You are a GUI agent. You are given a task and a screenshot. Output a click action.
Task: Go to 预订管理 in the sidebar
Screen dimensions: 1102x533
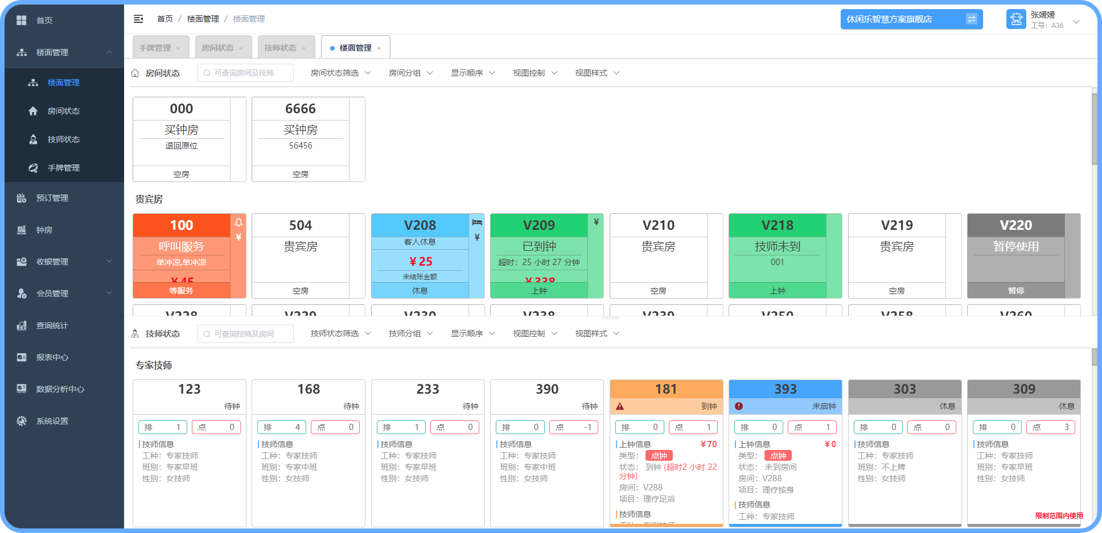tap(64, 198)
